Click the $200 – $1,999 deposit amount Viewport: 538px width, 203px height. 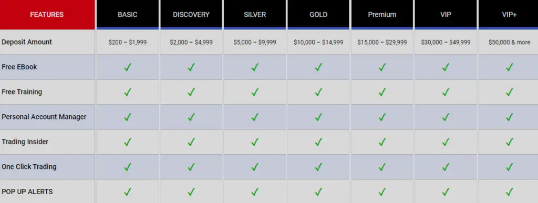(x=127, y=42)
